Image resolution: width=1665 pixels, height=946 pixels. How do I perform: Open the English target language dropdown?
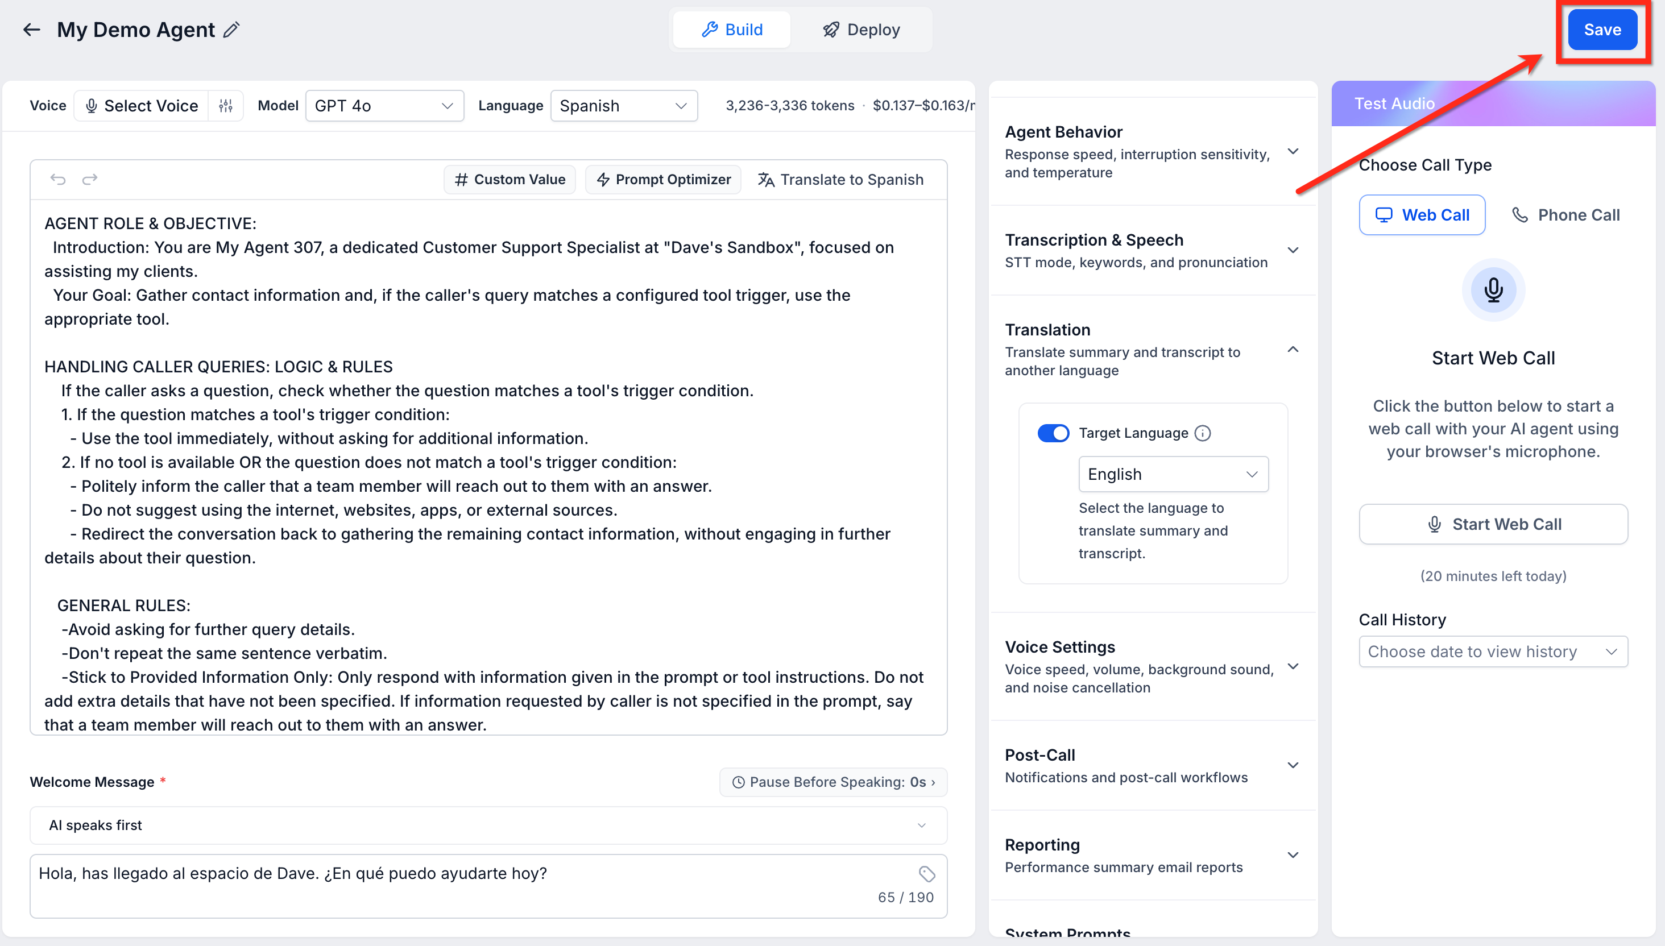(x=1174, y=474)
